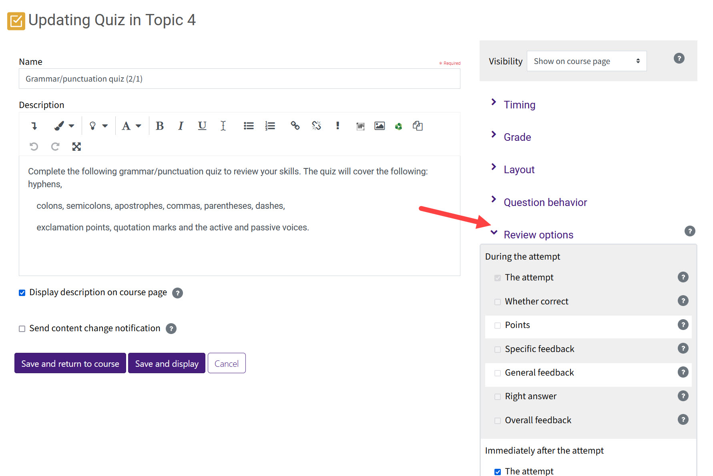The width and height of the screenshot is (713, 476).
Task: Click Save and return to course
Action: [70, 363]
